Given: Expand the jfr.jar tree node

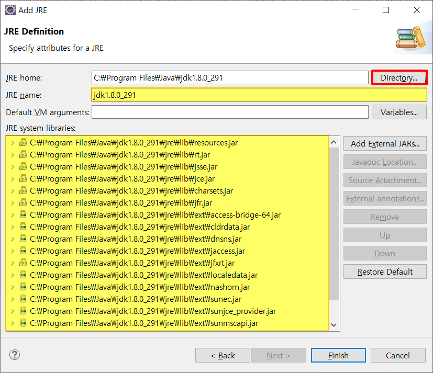Looking at the screenshot, I should tap(13, 203).
